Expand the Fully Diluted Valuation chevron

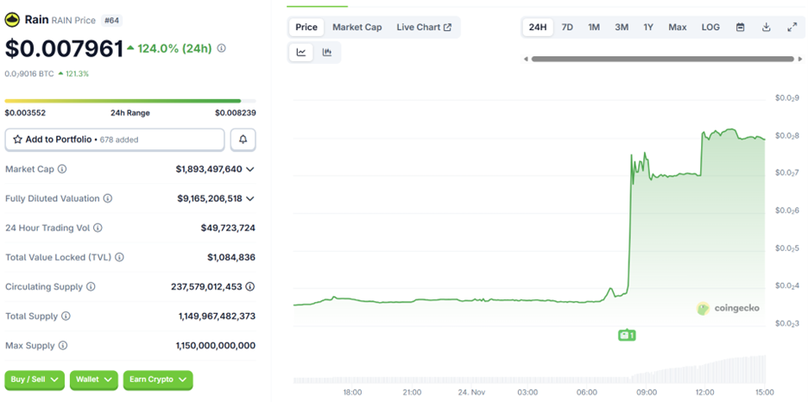point(250,198)
